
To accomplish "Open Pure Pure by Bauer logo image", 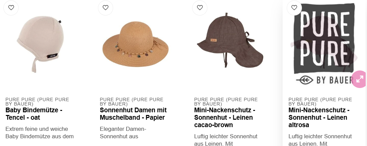I will point(324,44).
